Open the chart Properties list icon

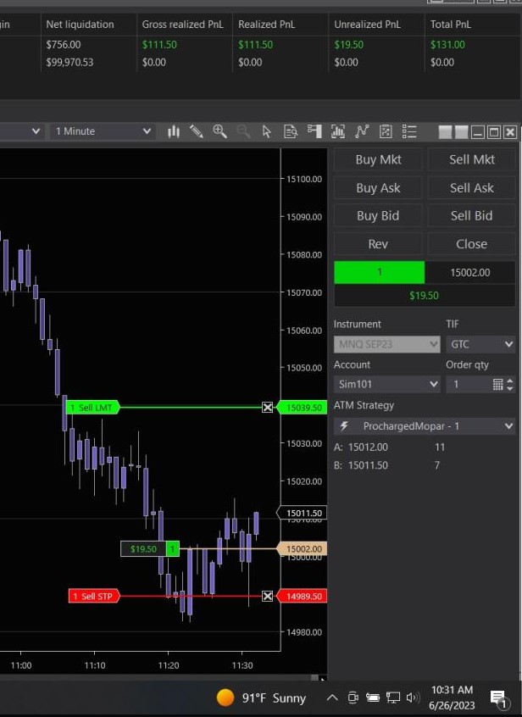409,131
